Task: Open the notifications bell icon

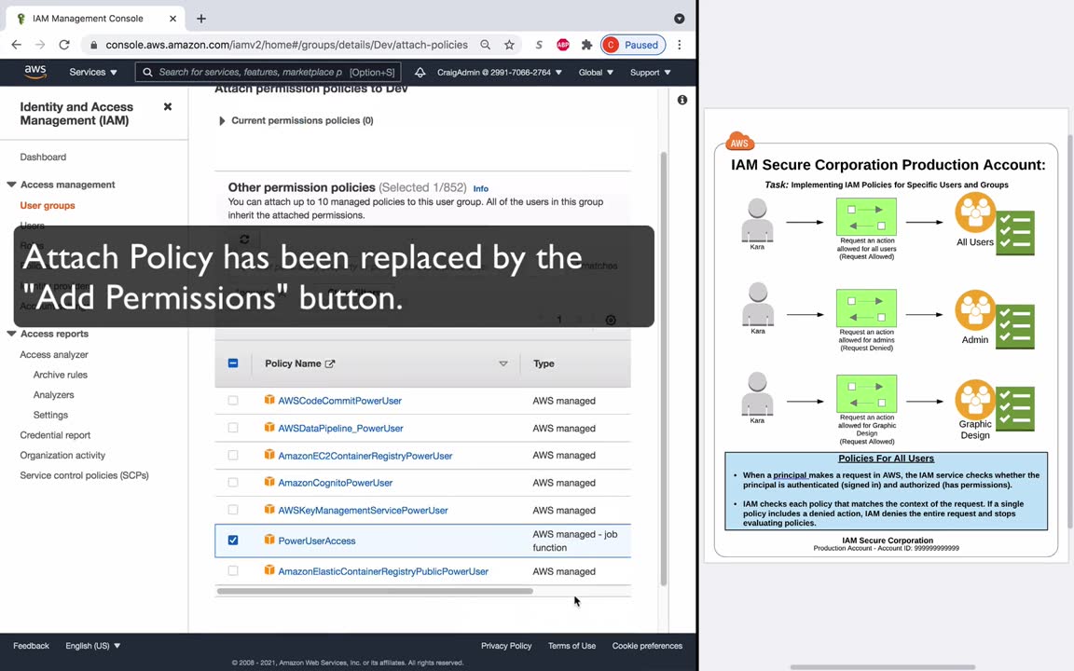Action: pyautogui.click(x=420, y=72)
